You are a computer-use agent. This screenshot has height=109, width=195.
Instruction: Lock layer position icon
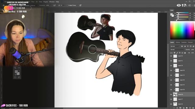180,53
